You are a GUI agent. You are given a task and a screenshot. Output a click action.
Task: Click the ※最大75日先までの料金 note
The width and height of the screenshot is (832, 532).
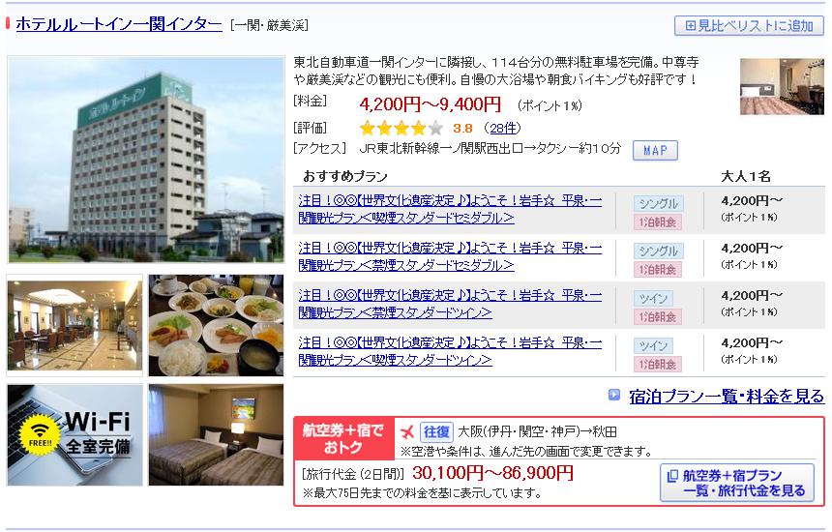coord(422,492)
